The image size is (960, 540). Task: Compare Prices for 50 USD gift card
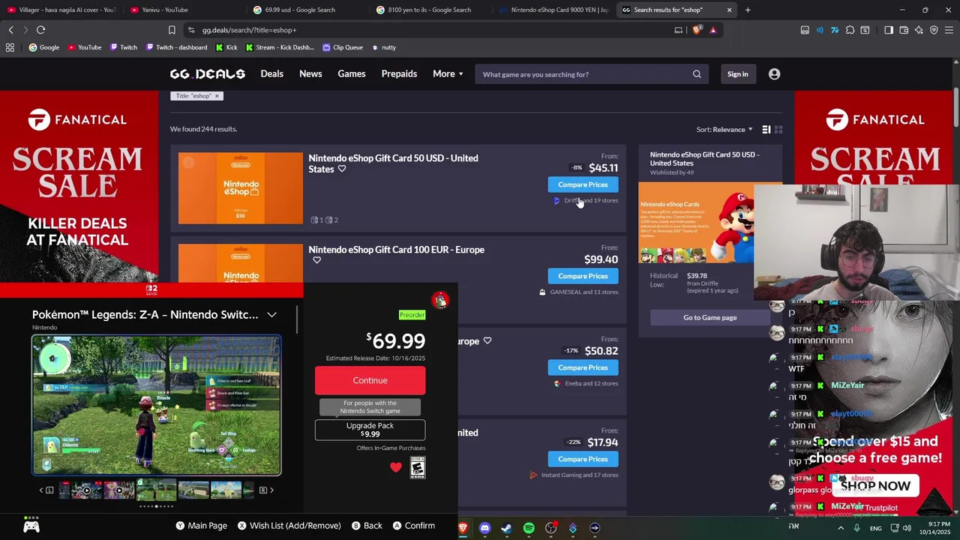(583, 184)
